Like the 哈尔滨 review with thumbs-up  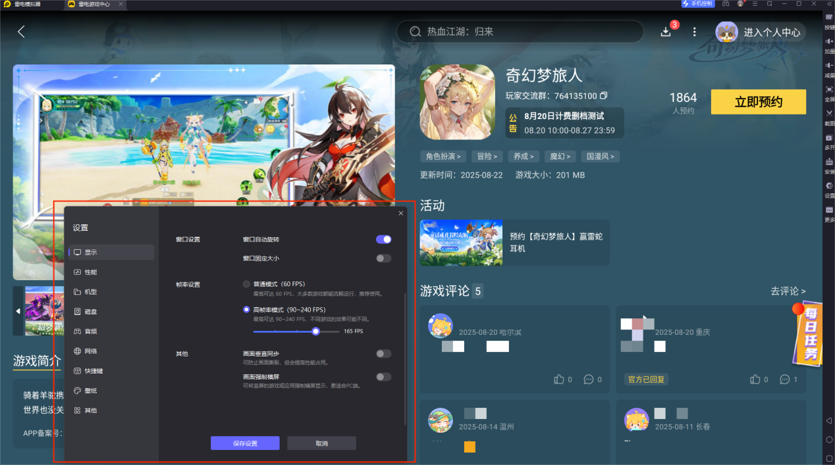pos(559,379)
